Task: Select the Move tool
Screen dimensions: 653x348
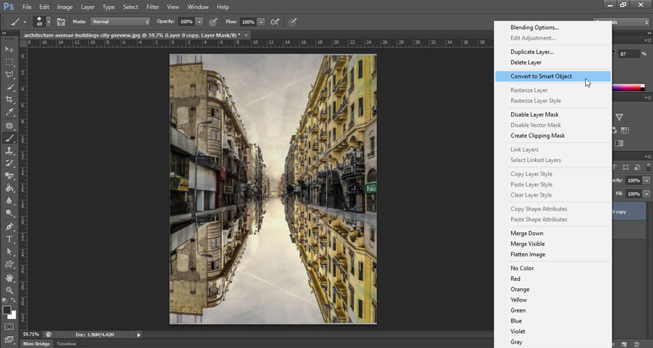Action: point(9,49)
